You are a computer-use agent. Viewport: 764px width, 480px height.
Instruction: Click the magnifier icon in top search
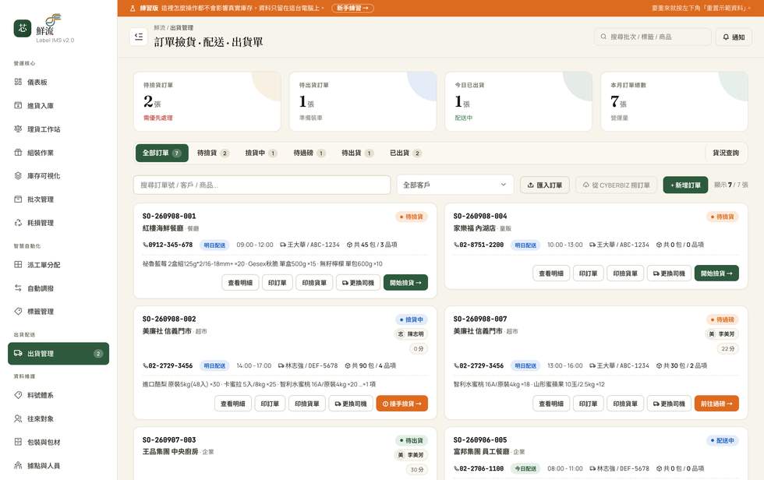point(603,37)
